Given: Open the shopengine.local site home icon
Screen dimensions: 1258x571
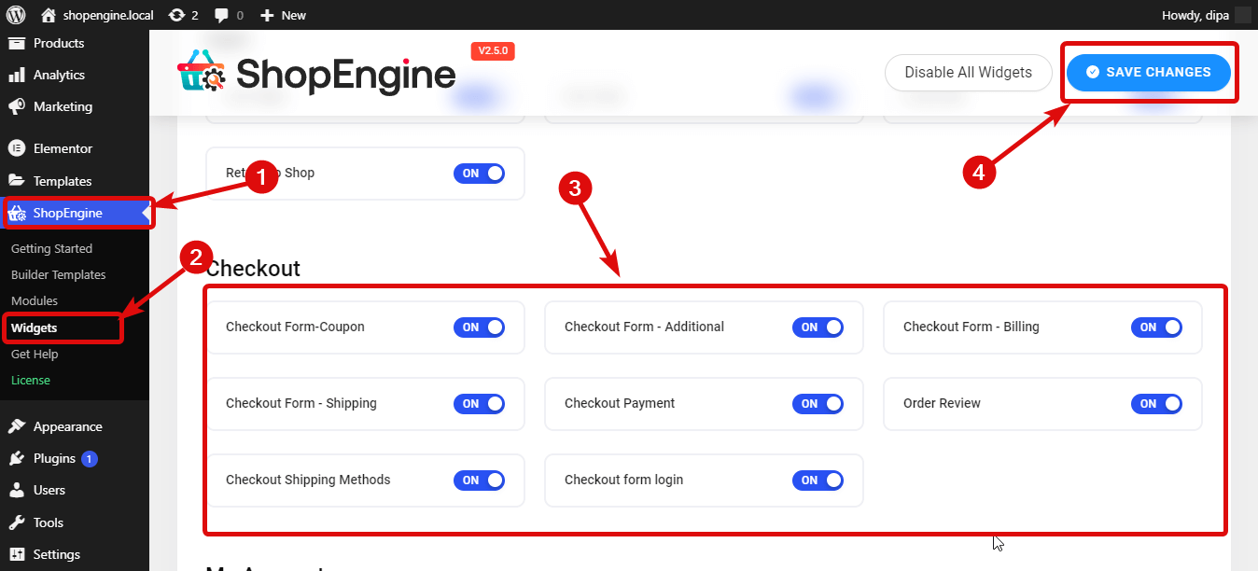Looking at the screenshot, I should coord(49,15).
